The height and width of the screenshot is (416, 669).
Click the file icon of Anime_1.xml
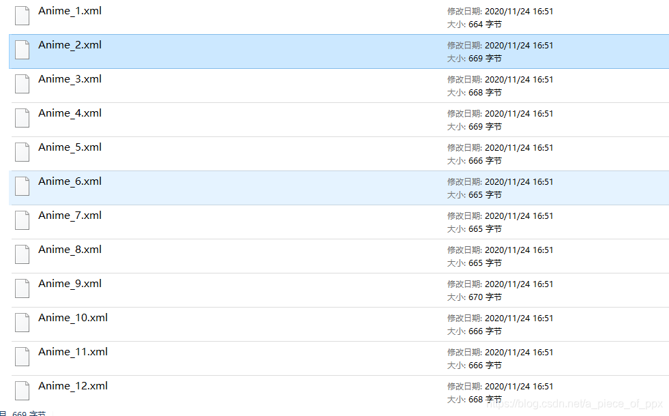coord(23,16)
